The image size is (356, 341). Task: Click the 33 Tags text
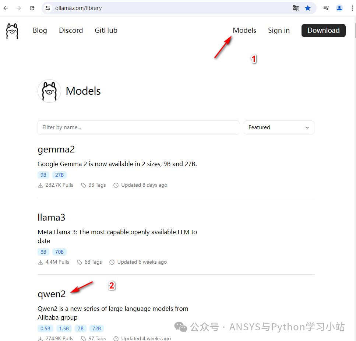pos(97,185)
